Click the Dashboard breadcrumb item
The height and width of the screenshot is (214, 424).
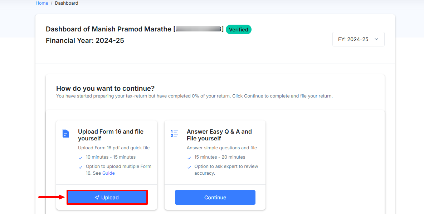[67, 3]
